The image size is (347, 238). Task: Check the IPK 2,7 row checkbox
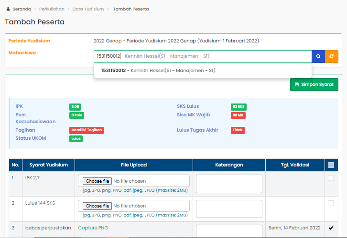(x=331, y=178)
